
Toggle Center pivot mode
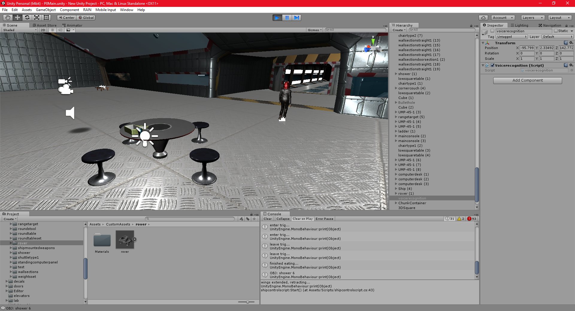click(67, 18)
